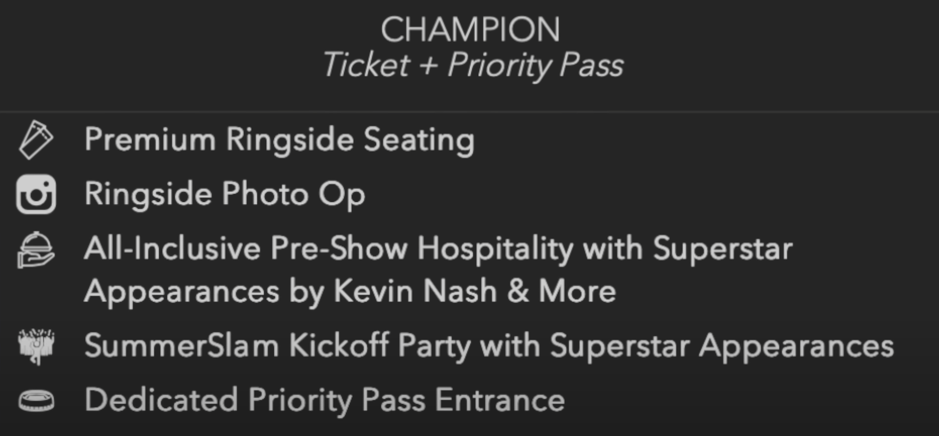The width and height of the screenshot is (939, 436).
Task: Select the arena icon beside Priority Pass Entrance
Action: (36, 400)
